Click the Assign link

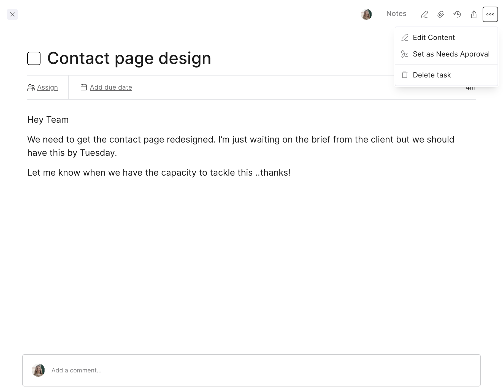click(x=47, y=87)
